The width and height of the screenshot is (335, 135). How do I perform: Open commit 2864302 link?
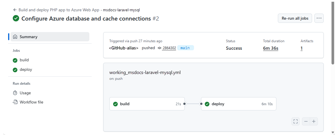point(169,48)
